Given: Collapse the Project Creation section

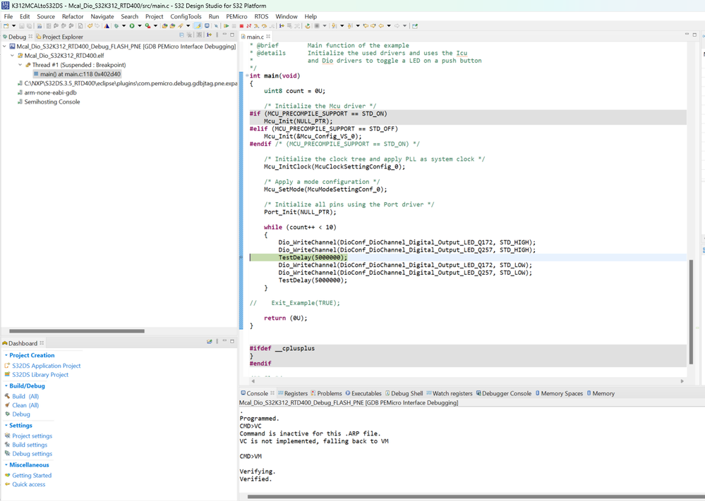Looking at the screenshot, I should click(x=6, y=355).
